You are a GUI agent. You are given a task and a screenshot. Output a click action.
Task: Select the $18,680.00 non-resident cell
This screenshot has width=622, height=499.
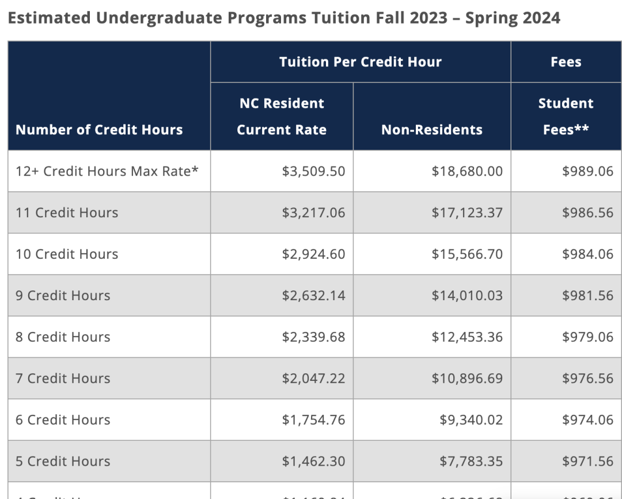pyautogui.click(x=467, y=171)
